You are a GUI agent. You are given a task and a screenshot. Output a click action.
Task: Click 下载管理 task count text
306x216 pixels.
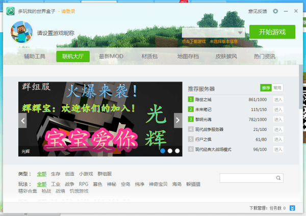[268, 208]
